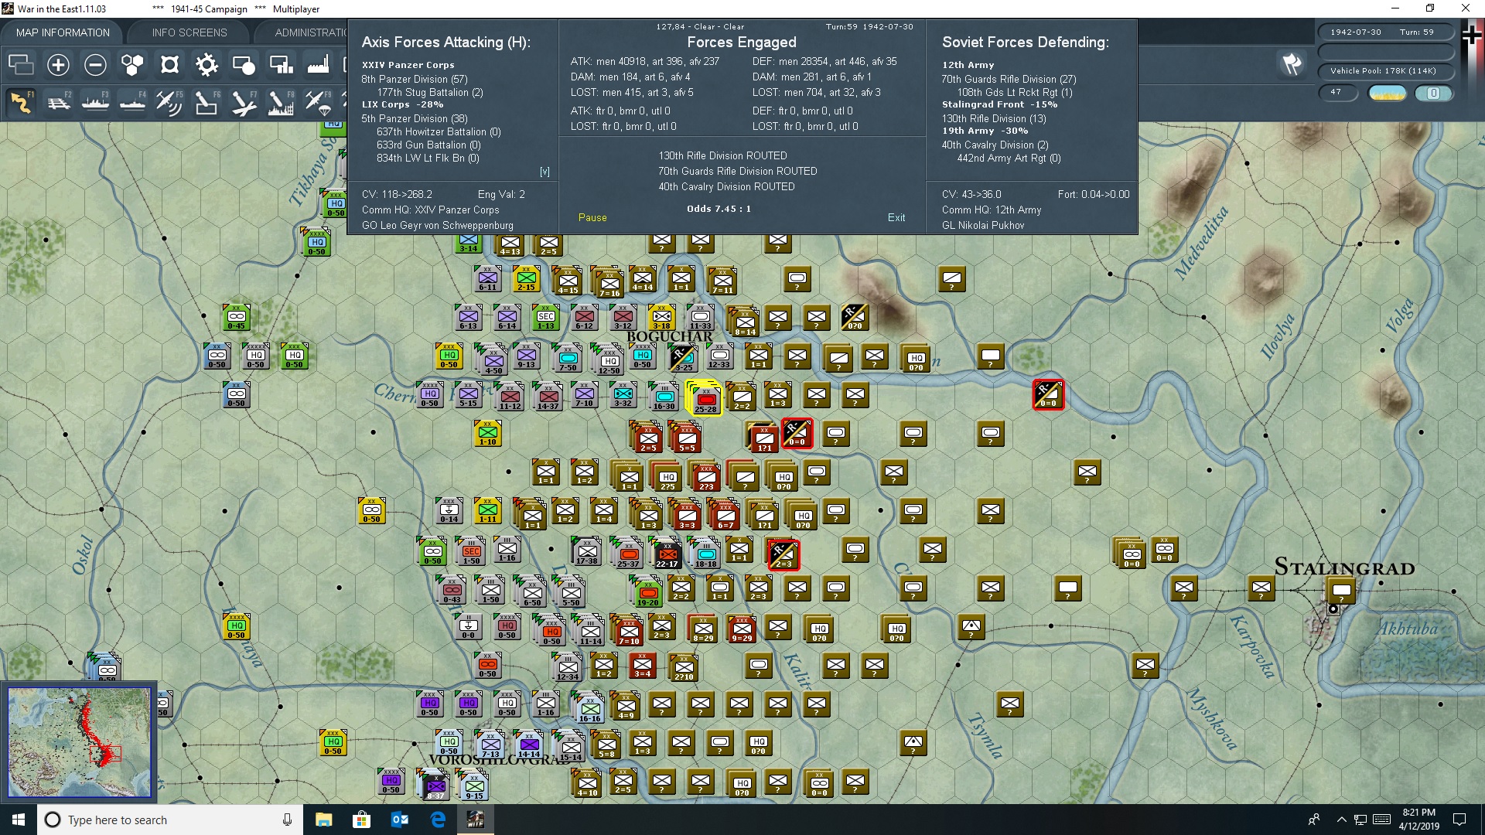
Task: Click 8th Panzer Division (57) entry
Action: point(415,79)
